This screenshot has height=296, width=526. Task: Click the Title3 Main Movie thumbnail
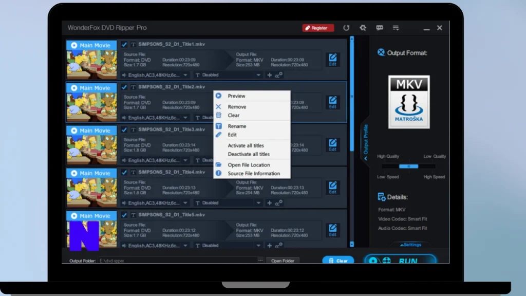point(91,144)
